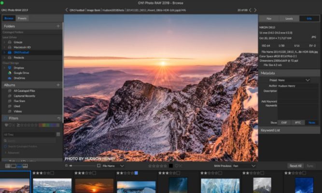Toggle the Filters panel enable circle
The image size is (322, 193).
(x=5, y=118)
